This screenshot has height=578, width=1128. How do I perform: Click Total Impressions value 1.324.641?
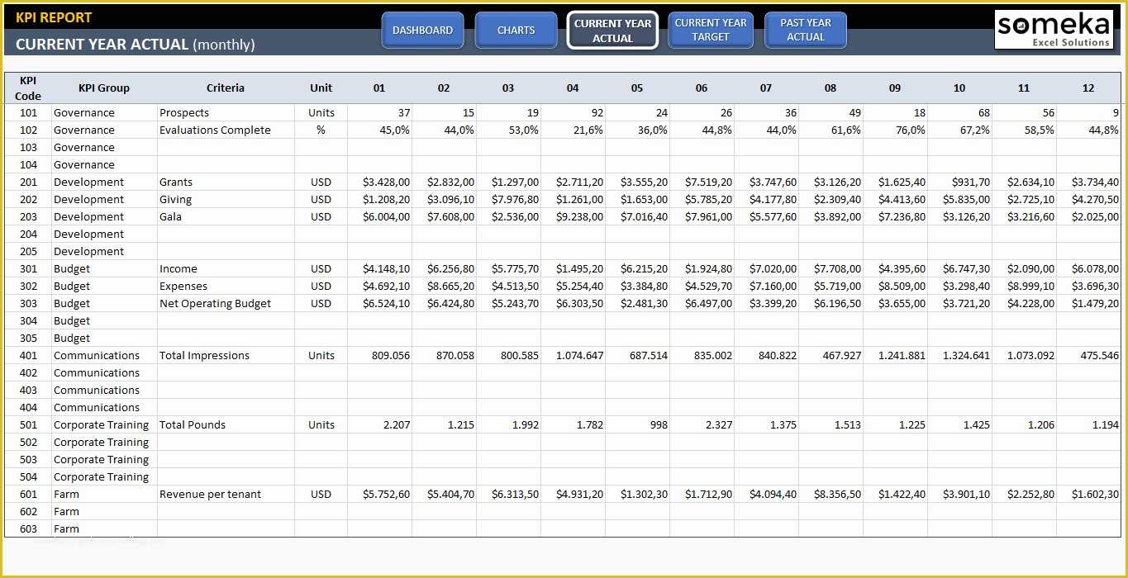[959, 355]
